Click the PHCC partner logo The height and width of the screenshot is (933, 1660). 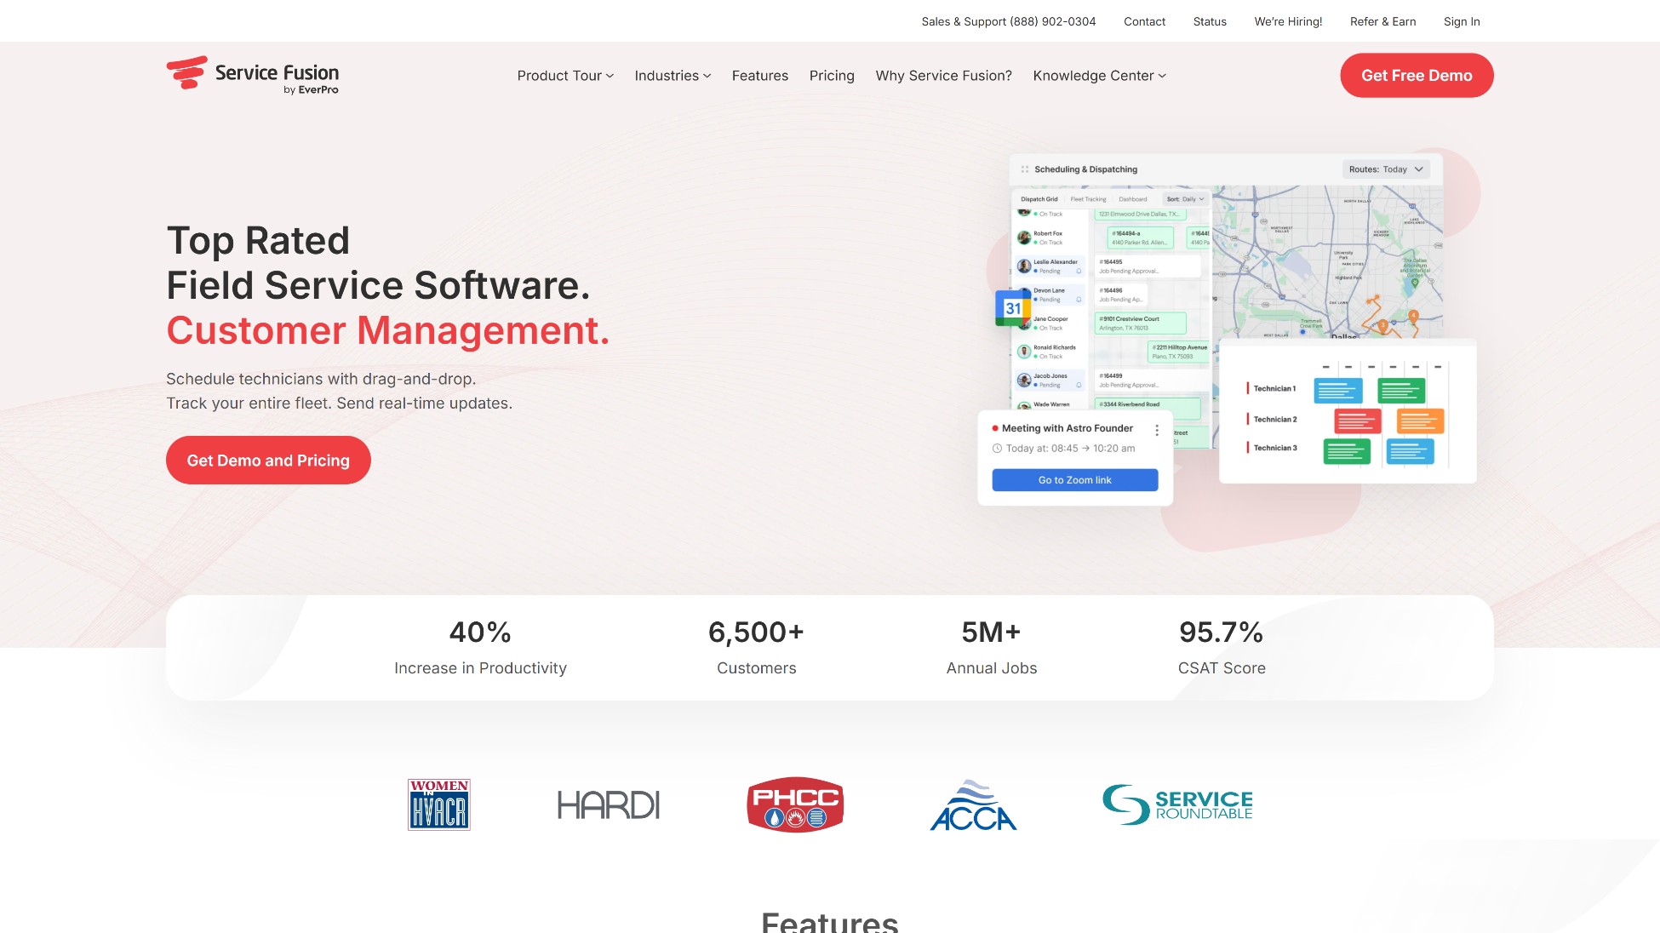(794, 804)
